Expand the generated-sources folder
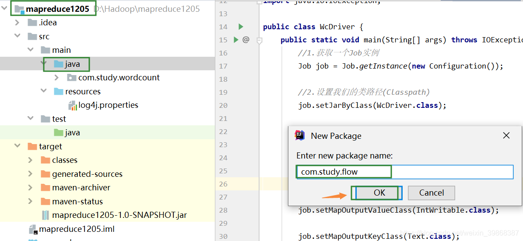The image size is (523, 241). 30,174
